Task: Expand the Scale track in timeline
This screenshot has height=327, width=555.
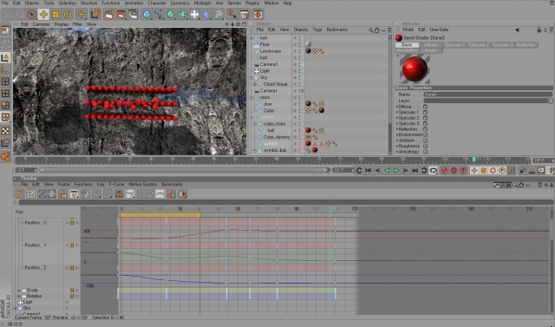Action: (19, 291)
